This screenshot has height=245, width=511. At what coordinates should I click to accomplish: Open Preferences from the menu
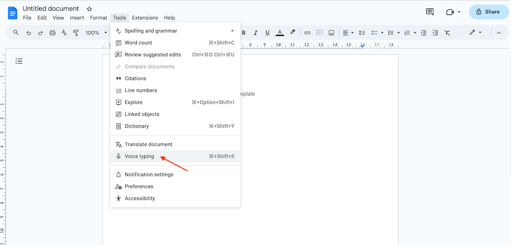175,186
